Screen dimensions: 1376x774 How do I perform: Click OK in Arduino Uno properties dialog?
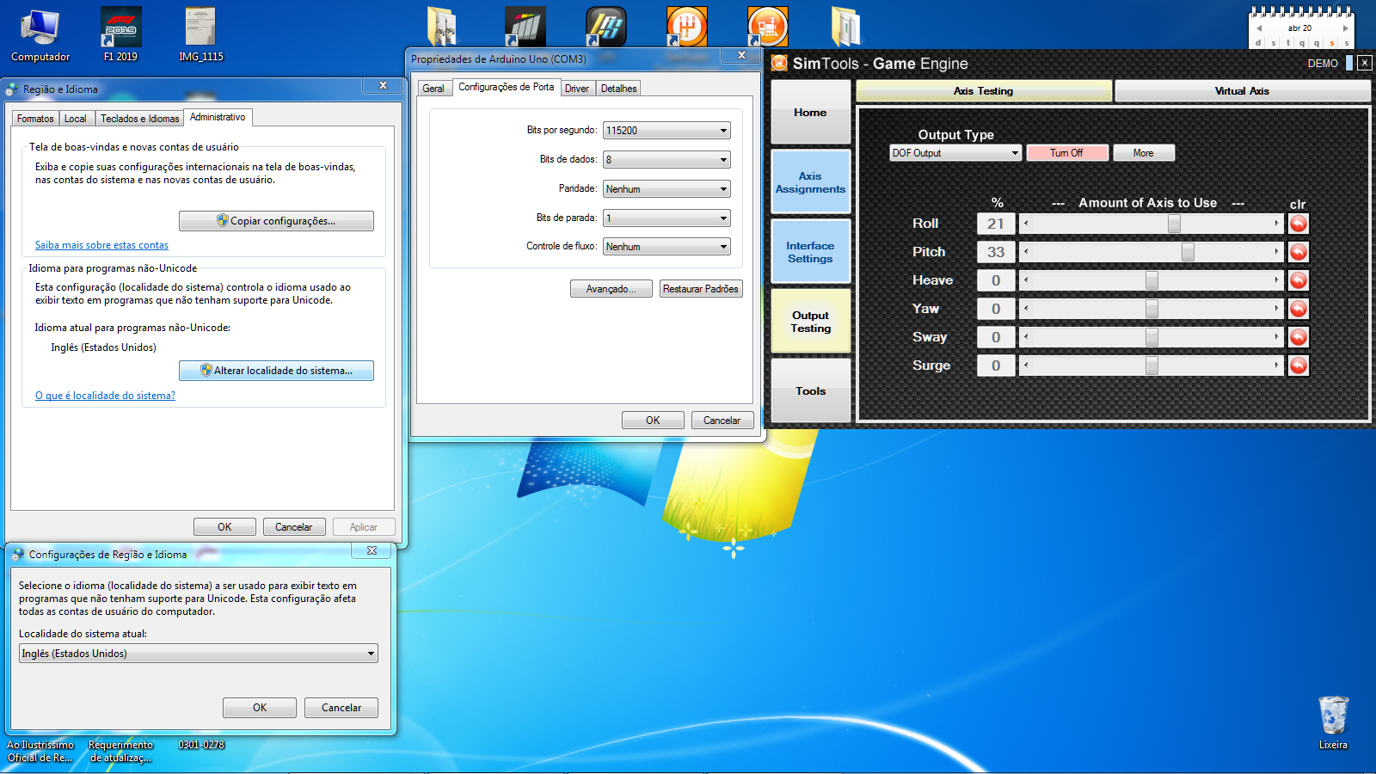click(x=653, y=421)
